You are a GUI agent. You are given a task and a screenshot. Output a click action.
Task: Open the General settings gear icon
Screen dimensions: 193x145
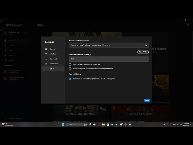(x=46, y=49)
